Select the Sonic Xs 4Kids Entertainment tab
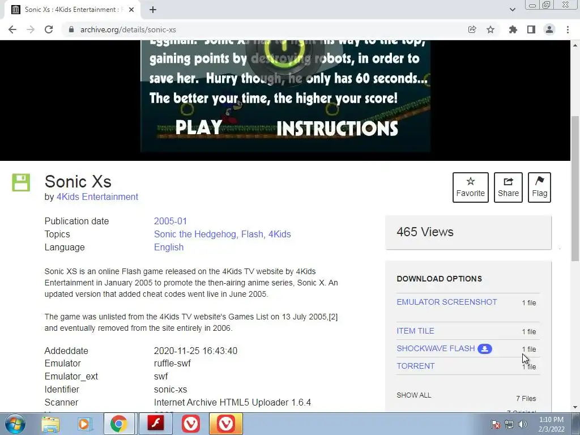 tap(73, 10)
